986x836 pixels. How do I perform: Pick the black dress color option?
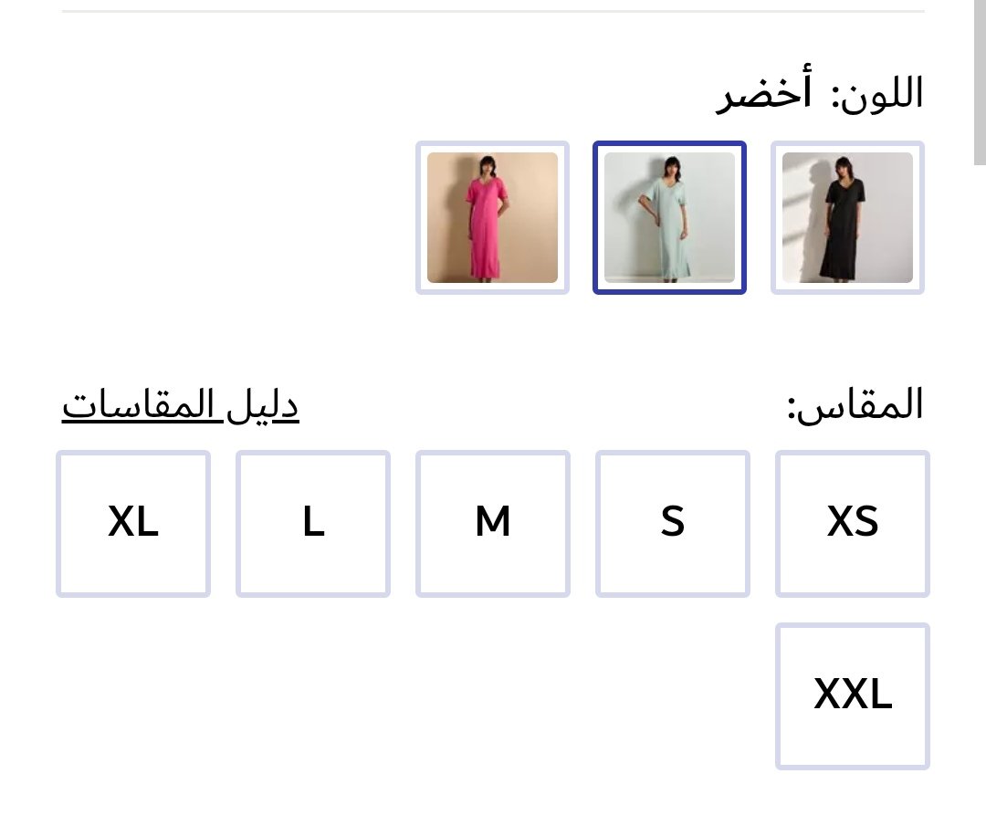pos(847,218)
